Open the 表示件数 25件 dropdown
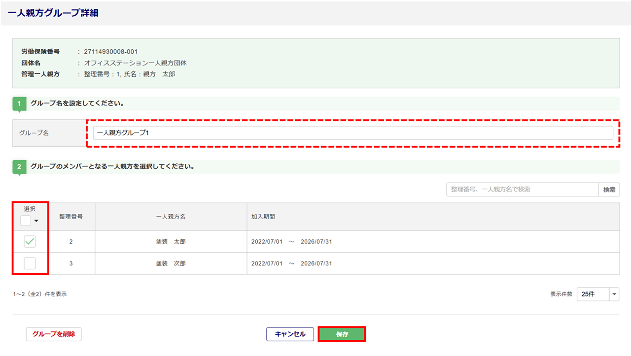631x356 pixels. [593, 294]
